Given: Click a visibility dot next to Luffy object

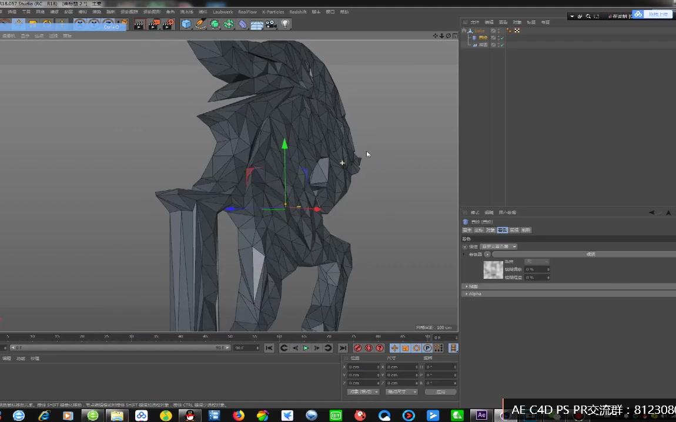Looking at the screenshot, I should [498, 31].
